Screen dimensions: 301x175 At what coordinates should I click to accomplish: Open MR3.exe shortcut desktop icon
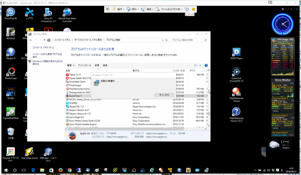(x=48, y=155)
